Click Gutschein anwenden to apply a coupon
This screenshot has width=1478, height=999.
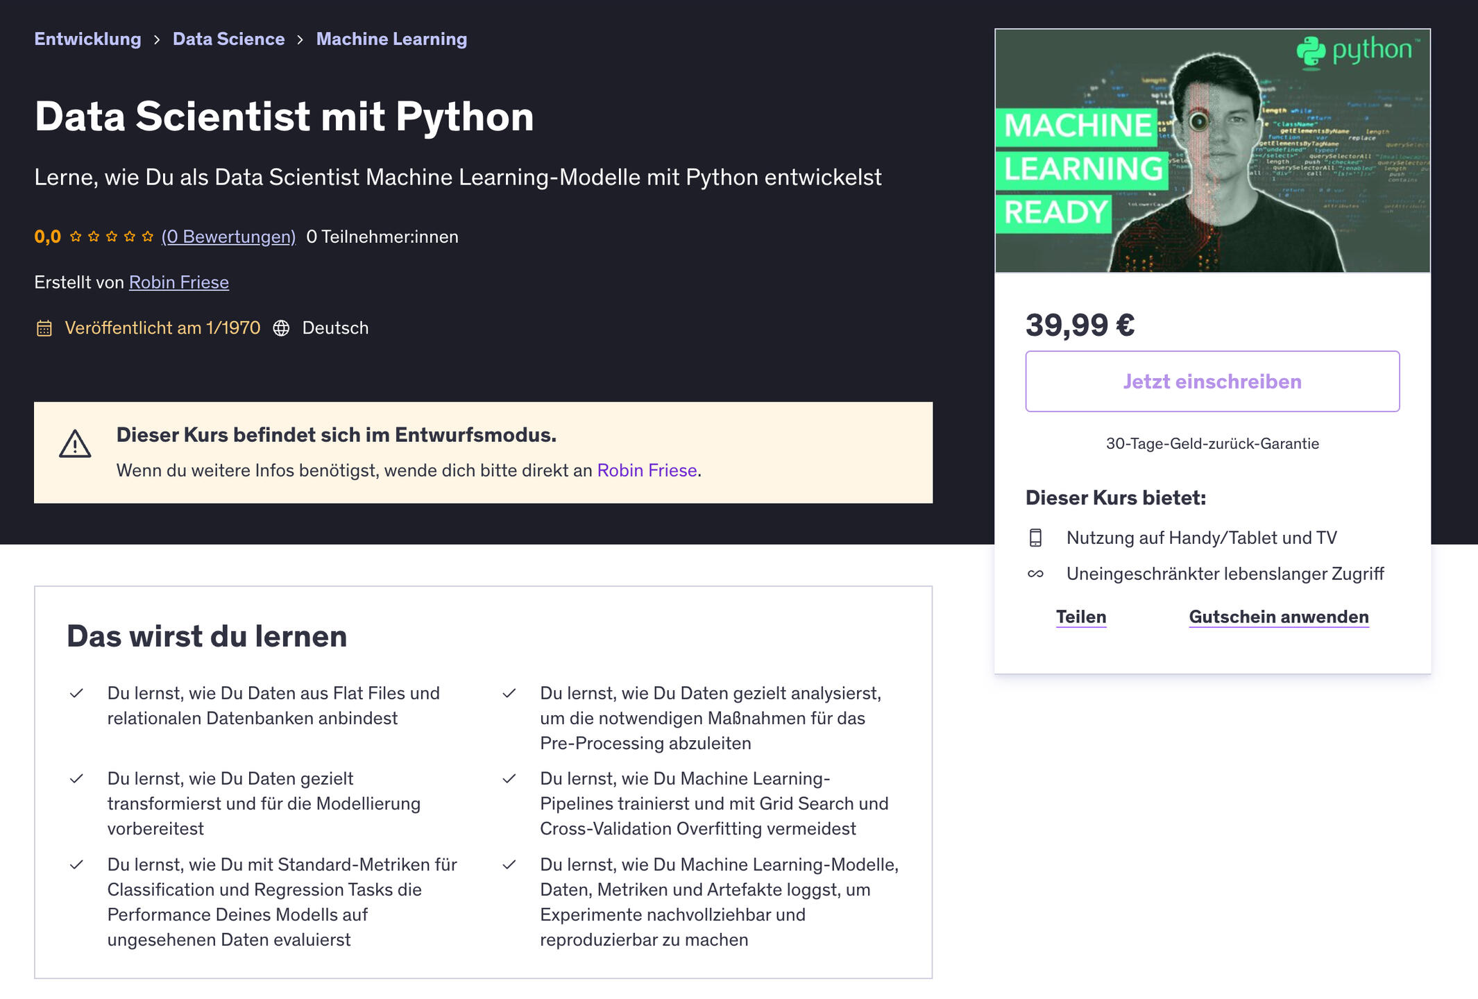(1278, 616)
